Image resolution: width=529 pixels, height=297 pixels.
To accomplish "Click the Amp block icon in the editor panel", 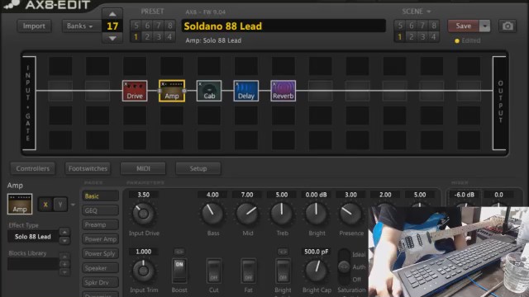I will pos(20,204).
